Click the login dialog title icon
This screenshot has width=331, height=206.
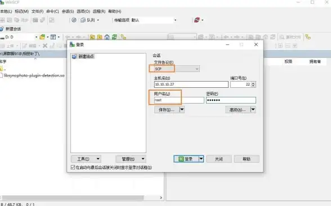pos(72,44)
